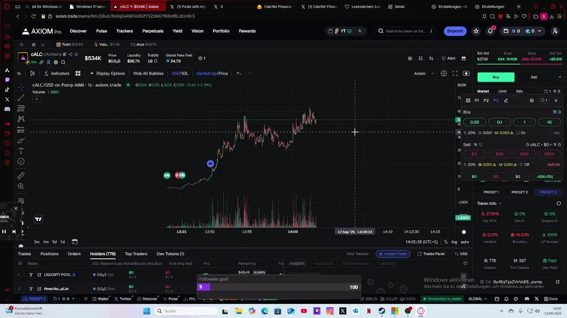Select the text annotation tool
Image resolution: width=567 pixels, height=318 pixels.
click(21, 151)
